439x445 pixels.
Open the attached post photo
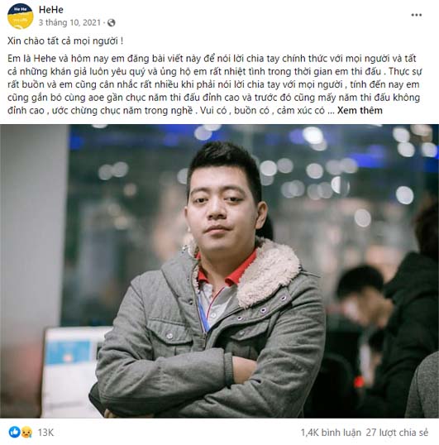point(220,271)
